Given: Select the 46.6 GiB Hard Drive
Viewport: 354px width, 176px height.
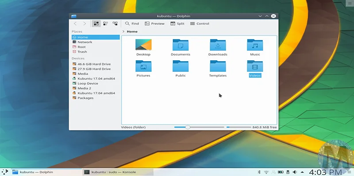Looking at the screenshot, I should [x=96, y=64].
